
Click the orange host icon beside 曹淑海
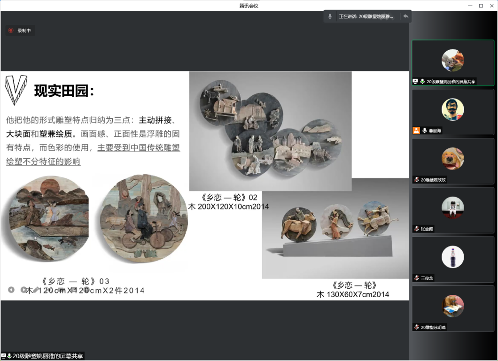(416, 131)
